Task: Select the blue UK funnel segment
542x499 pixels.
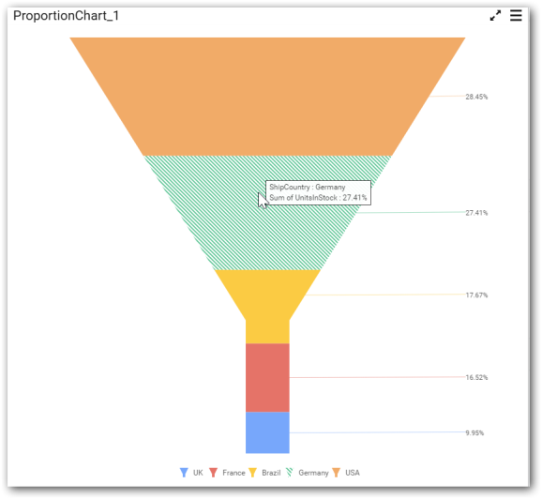Action: [x=267, y=432]
